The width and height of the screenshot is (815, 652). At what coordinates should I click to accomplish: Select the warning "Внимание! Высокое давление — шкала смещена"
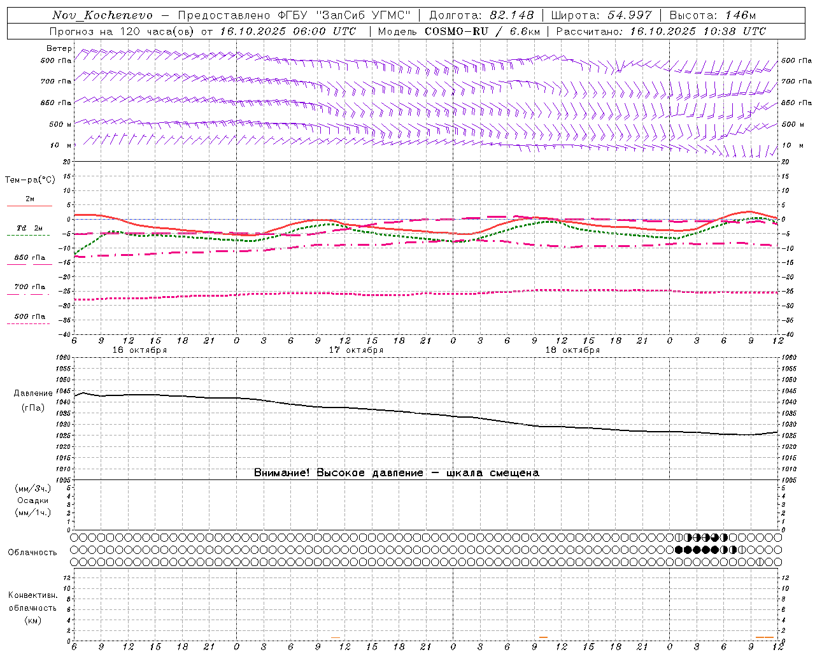397,473
